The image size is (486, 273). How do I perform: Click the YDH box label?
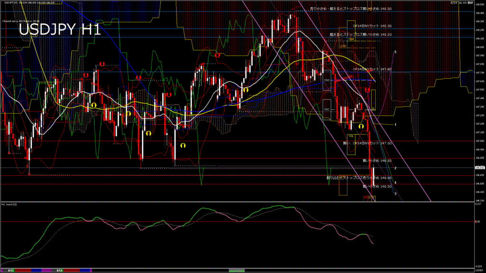click(351, 39)
